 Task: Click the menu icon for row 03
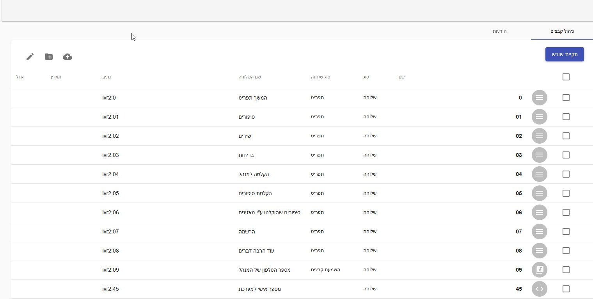[x=540, y=155]
